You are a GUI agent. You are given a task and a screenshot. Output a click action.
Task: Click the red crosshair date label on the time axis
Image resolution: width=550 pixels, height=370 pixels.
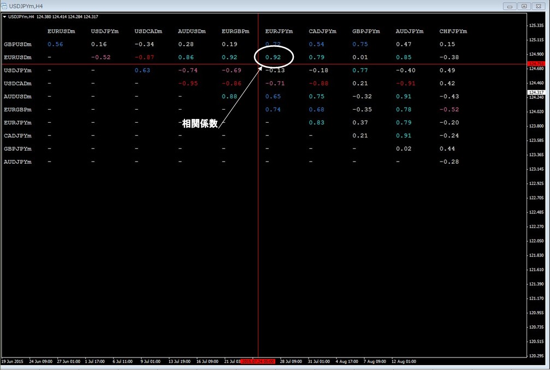[x=258, y=361]
